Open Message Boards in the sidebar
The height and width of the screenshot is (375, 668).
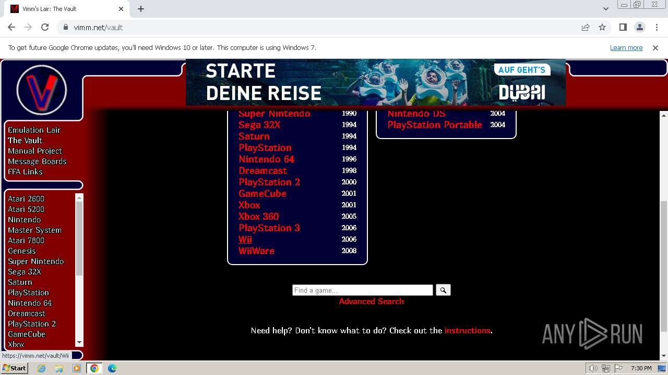[37, 161]
